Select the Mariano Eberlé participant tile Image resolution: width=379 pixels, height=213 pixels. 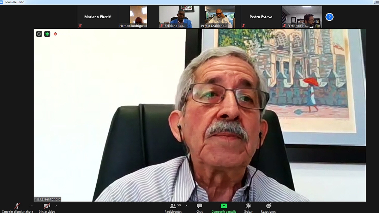[x=98, y=17]
